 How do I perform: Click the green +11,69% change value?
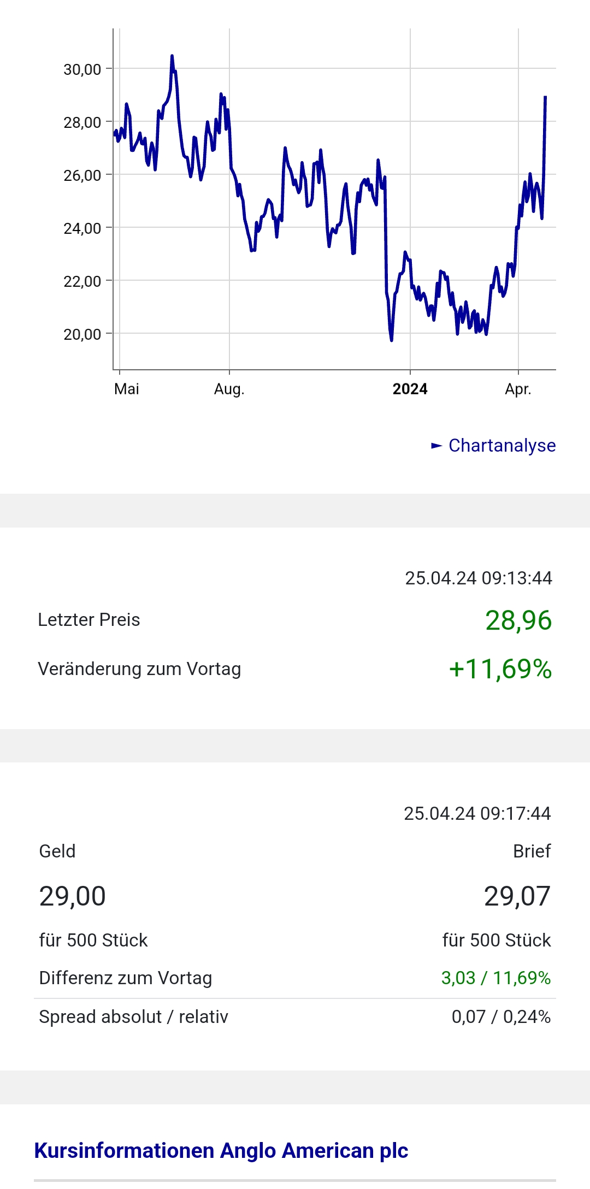click(x=500, y=669)
